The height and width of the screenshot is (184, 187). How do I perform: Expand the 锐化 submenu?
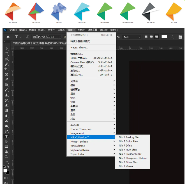(x=91, y=98)
